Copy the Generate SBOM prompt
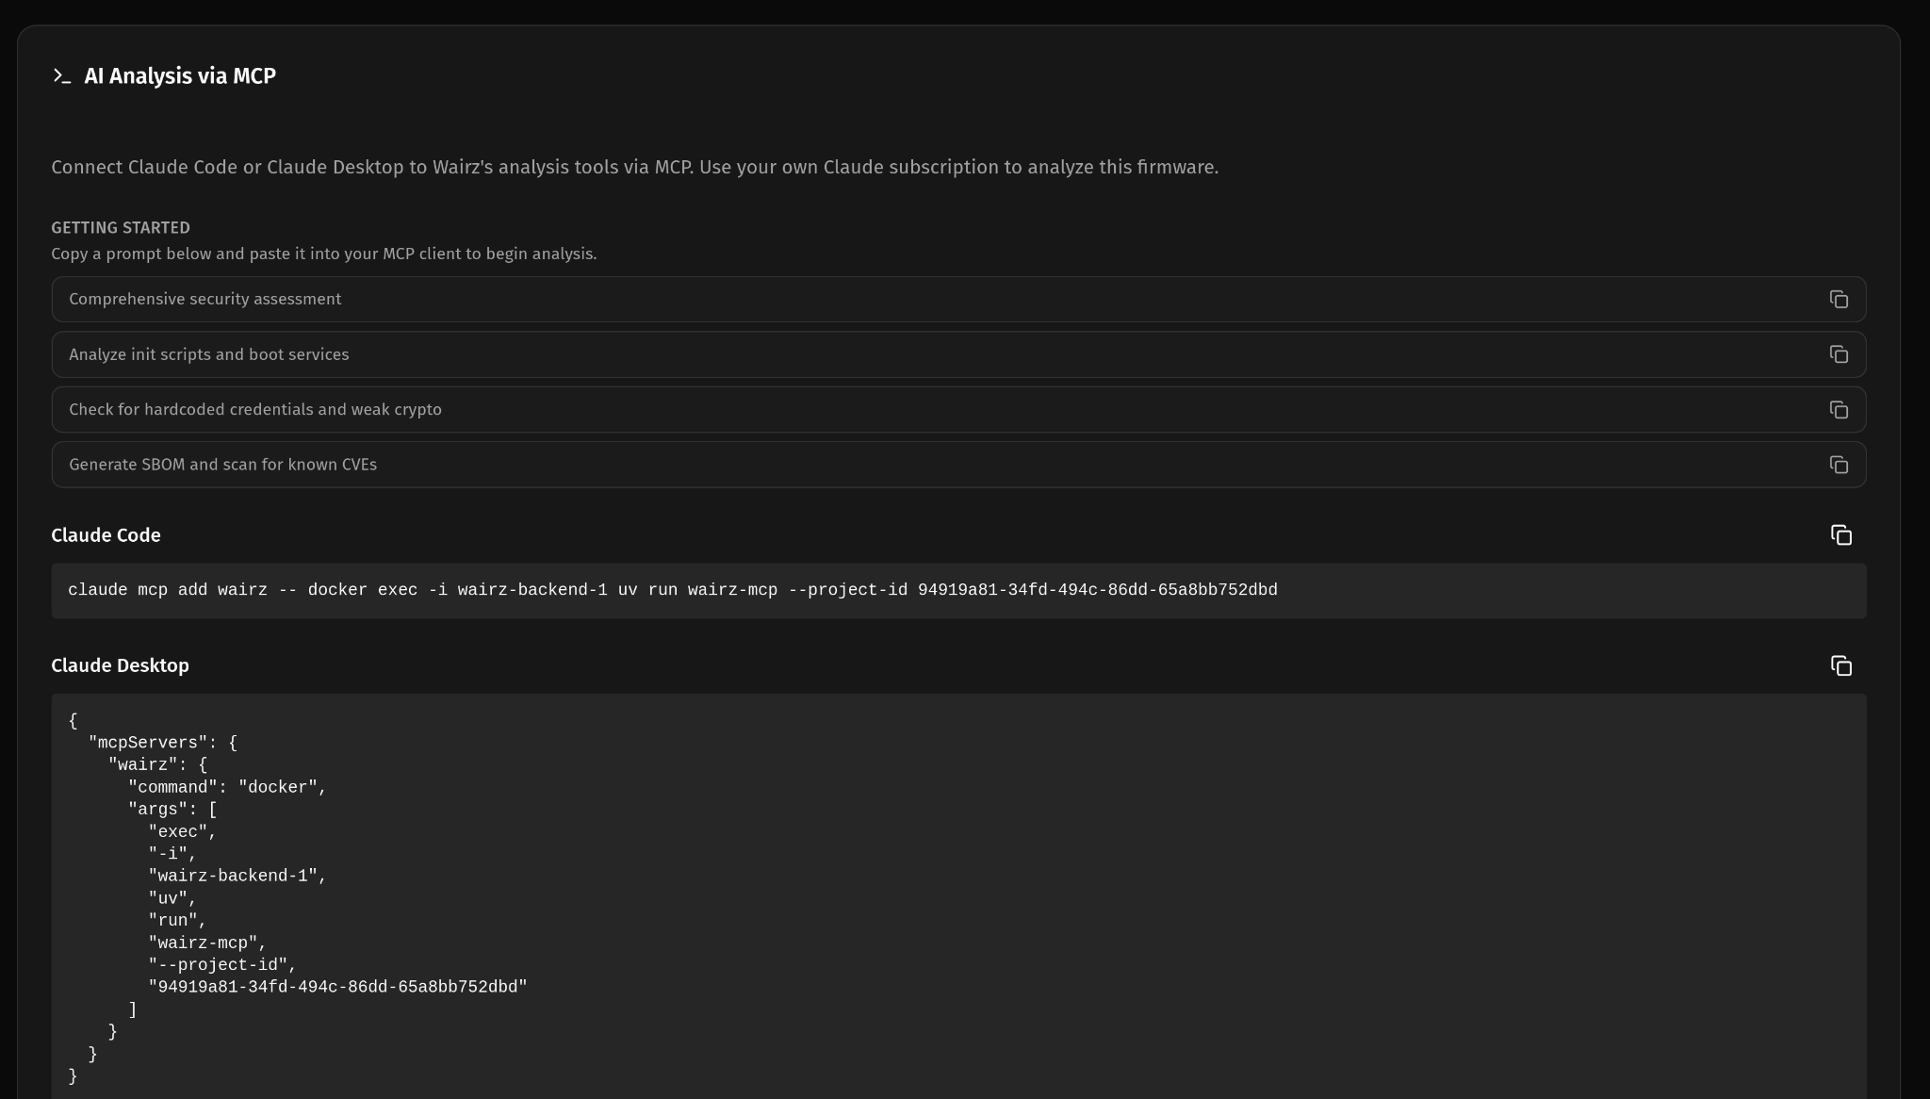 click(x=1839, y=465)
